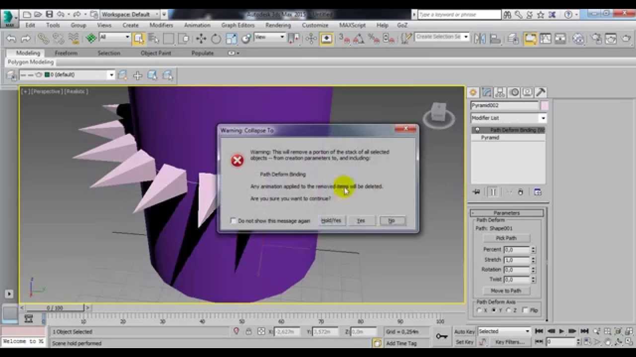Select the Select and Link tool
The height and width of the screenshot is (357, 636).
(43, 38)
